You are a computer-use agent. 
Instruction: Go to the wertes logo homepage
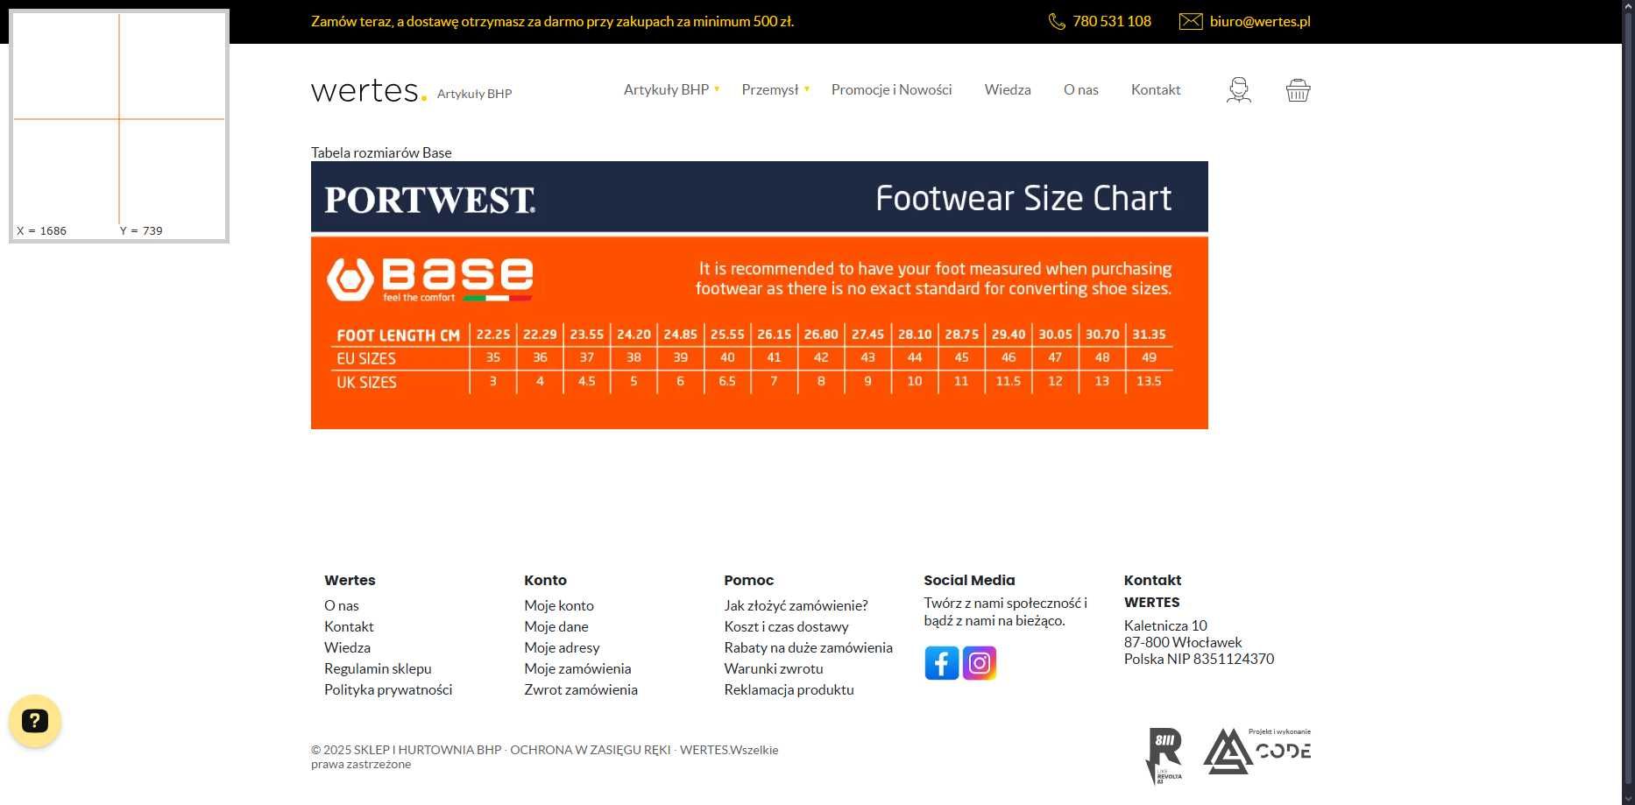369,90
